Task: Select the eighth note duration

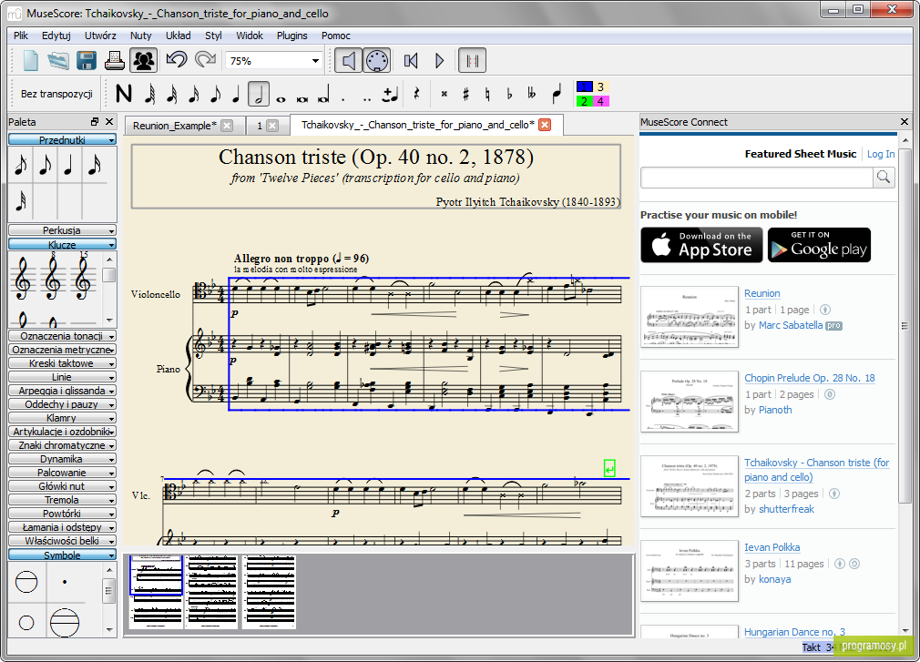Action: point(215,94)
